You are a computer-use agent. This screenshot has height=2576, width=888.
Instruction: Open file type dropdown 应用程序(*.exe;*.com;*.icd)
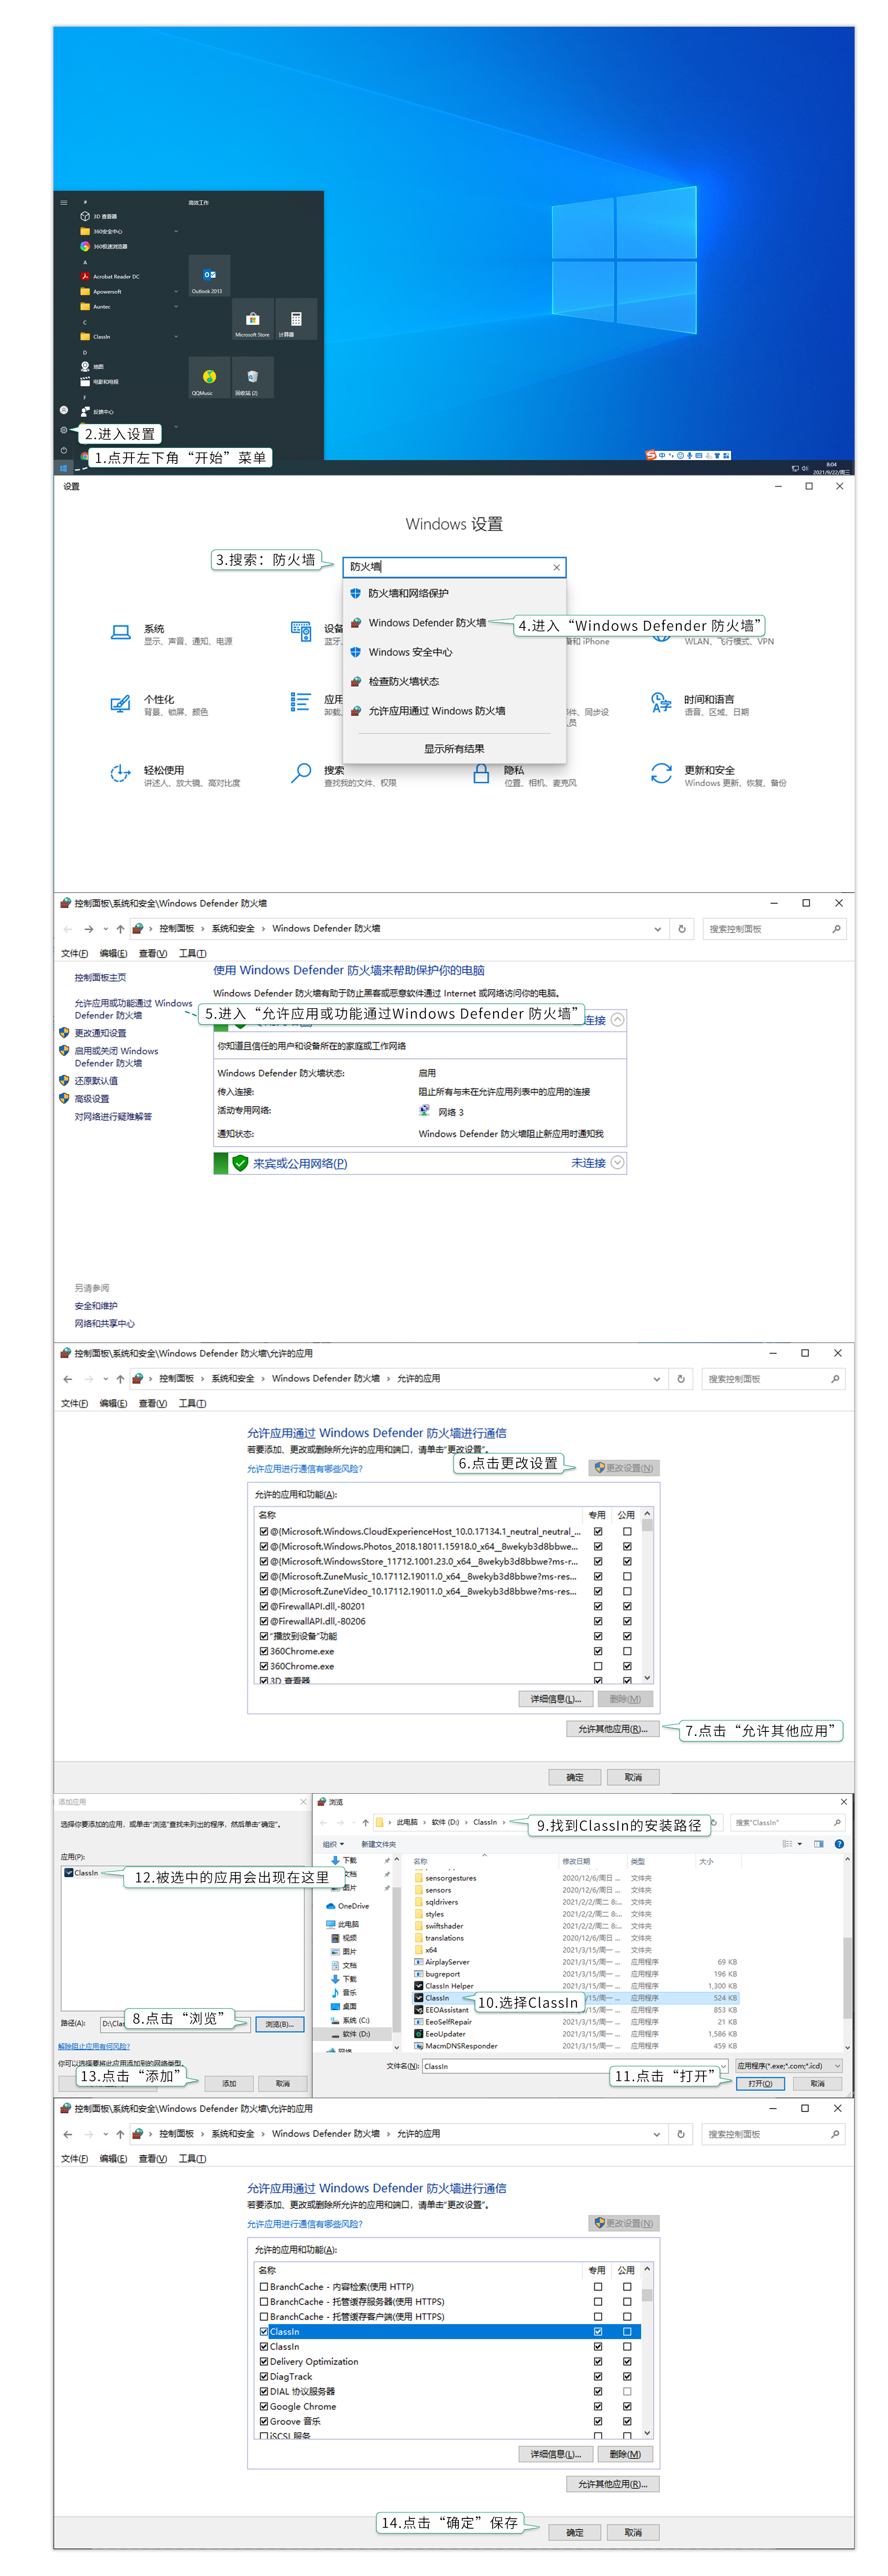pyautogui.click(x=789, y=2065)
